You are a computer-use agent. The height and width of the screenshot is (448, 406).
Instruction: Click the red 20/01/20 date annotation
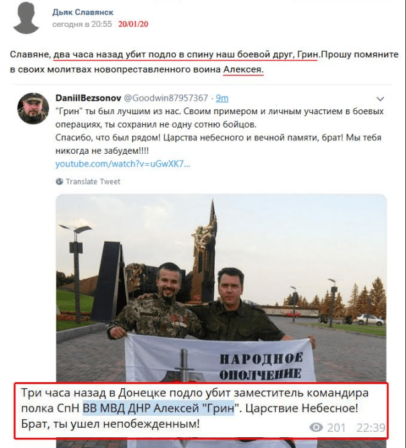[x=134, y=24]
